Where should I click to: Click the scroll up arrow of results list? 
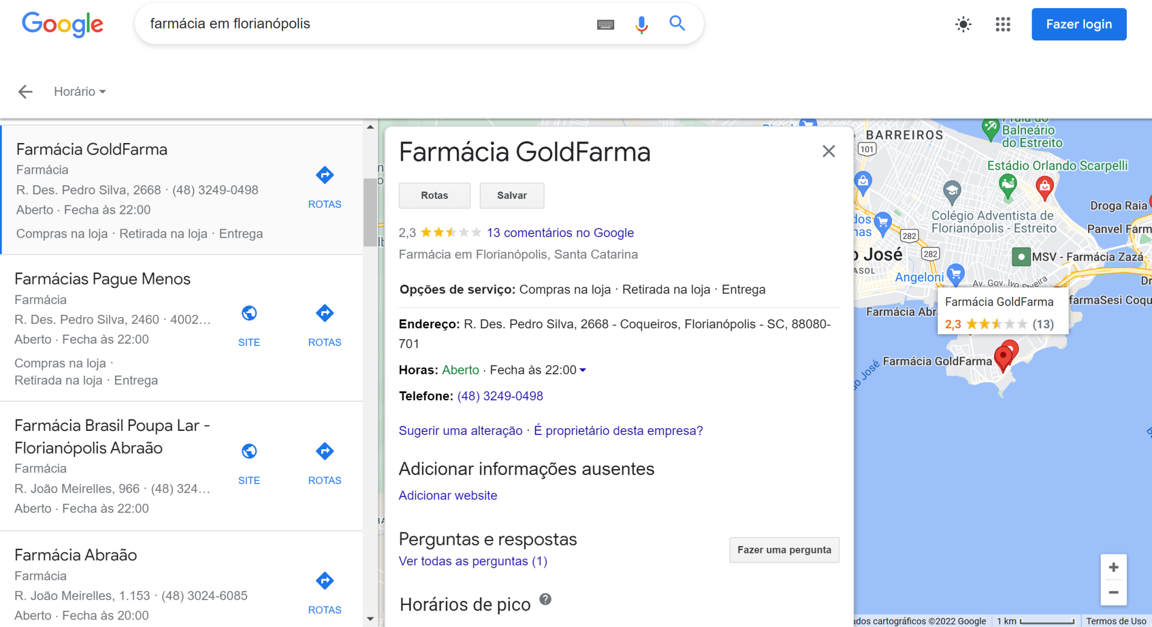click(370, 128)
